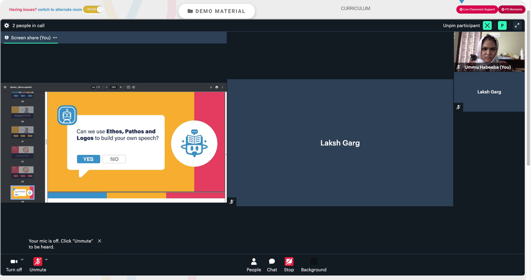Click Ummu Habeeba (You) video tile
This screenshot has width=531, height=280.
[489, 51]
